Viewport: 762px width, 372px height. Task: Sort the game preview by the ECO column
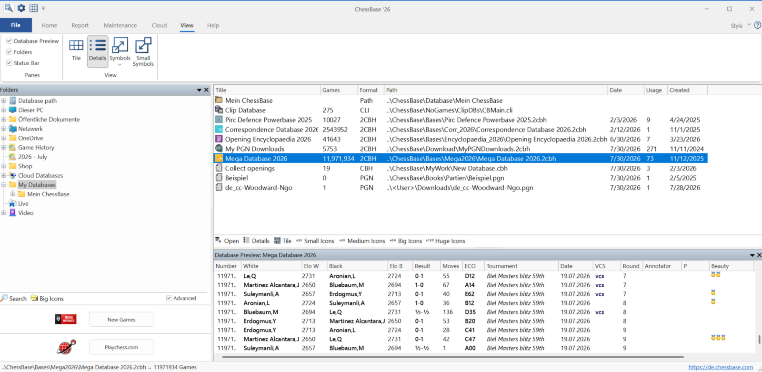pos(473,266)
